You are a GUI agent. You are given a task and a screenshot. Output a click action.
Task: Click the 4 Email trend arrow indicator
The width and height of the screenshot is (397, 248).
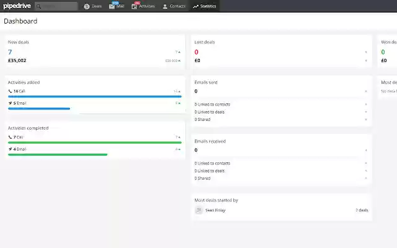[178, 149]
